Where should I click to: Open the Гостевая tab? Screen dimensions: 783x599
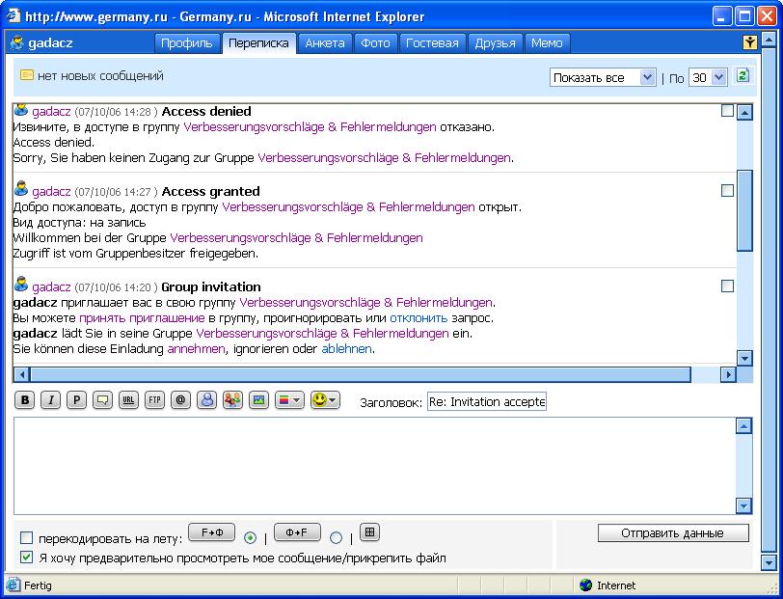click(432, 43)
